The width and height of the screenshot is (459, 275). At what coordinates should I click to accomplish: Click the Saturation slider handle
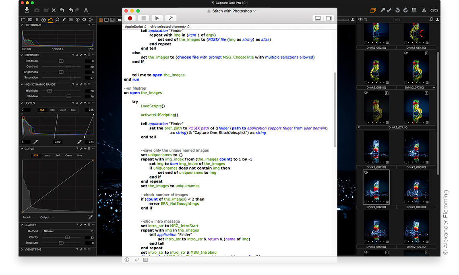pyautogui.click(x=72, y=78)
